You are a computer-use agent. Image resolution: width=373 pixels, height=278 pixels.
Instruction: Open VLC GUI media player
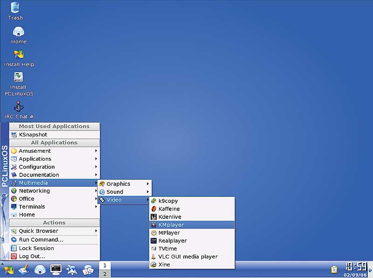[192, 257]
